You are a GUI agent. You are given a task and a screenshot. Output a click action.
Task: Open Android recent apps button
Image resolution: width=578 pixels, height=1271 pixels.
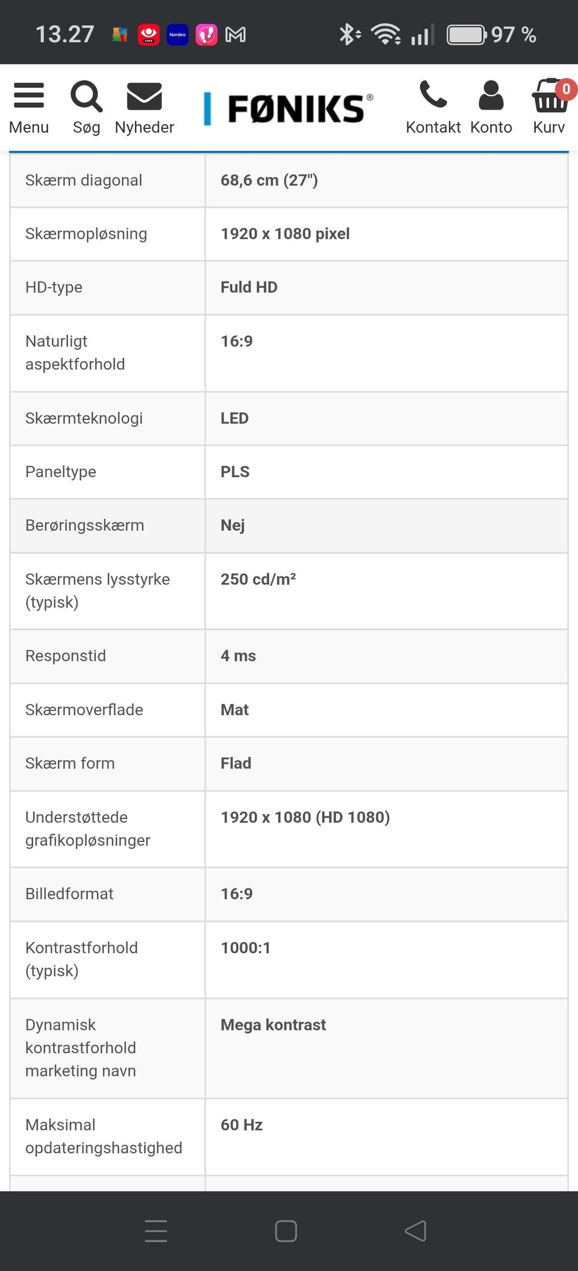pos(156,1231)
